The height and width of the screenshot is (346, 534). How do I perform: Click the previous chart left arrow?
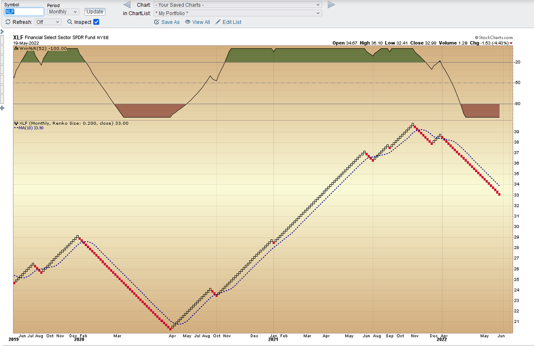click(x=127, y=5)
